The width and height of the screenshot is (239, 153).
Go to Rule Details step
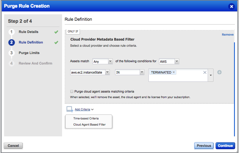tap(28, 32)
